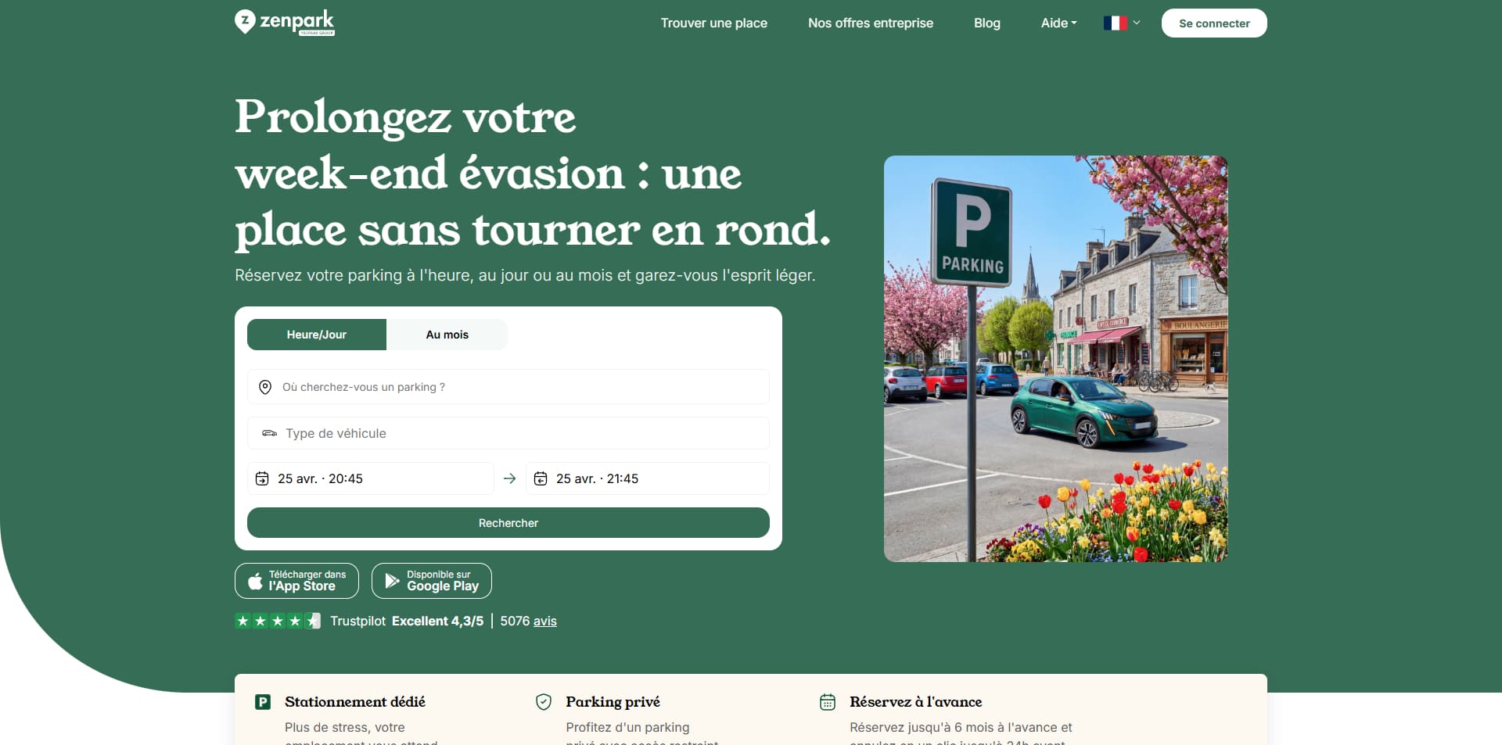The width and height of the screenshot is (1502, 745).
Task: Go to Nos offres entreprise
Action: pyautogui.click(x=871, y=23)
